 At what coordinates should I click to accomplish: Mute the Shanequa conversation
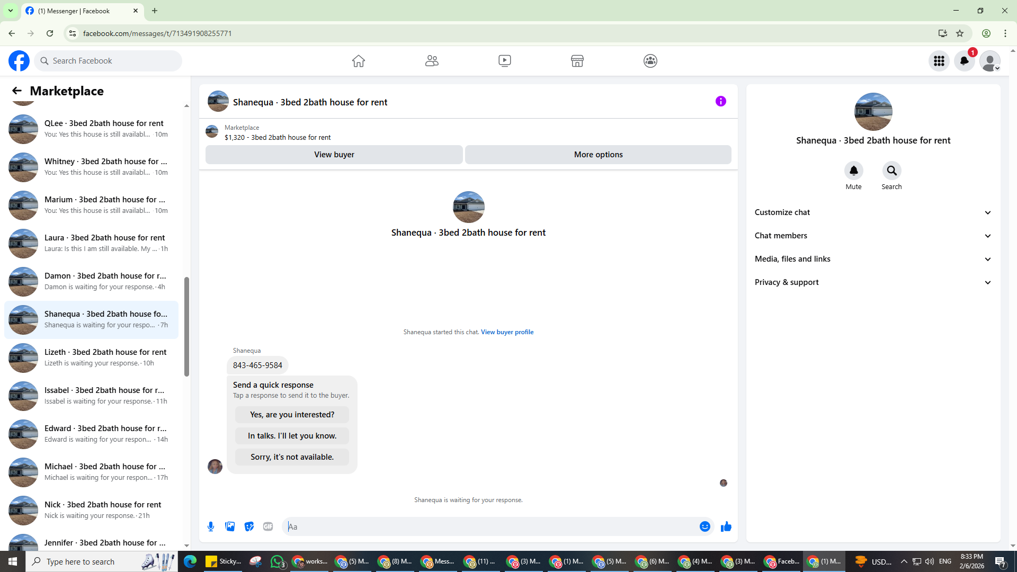[853, 171]
